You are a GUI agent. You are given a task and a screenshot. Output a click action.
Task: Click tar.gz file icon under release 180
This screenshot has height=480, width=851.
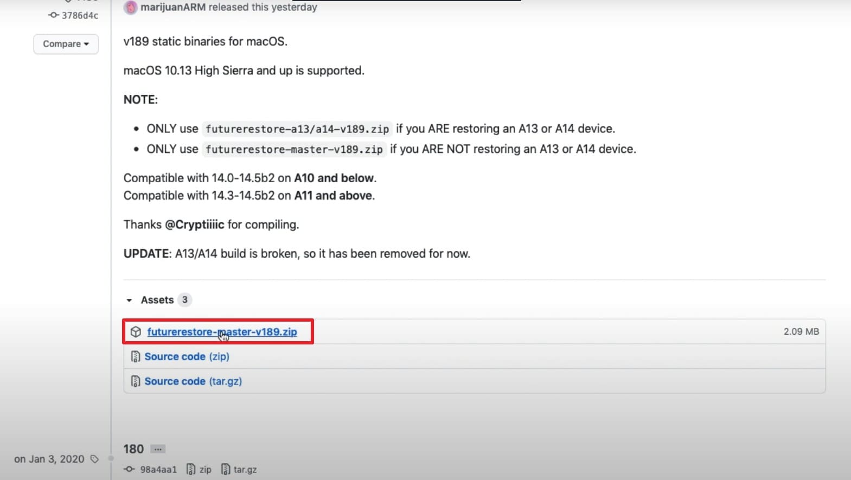pos(226,469)
